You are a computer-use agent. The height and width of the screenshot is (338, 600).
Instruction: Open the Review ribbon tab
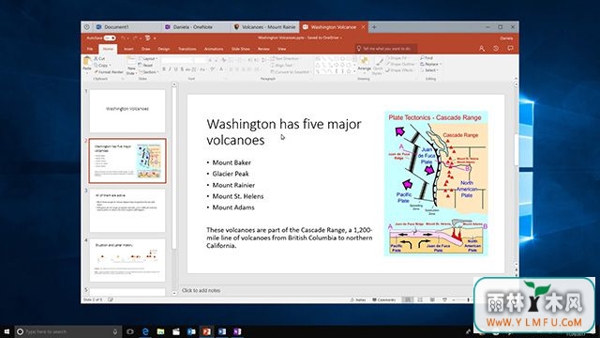(263, 49)
